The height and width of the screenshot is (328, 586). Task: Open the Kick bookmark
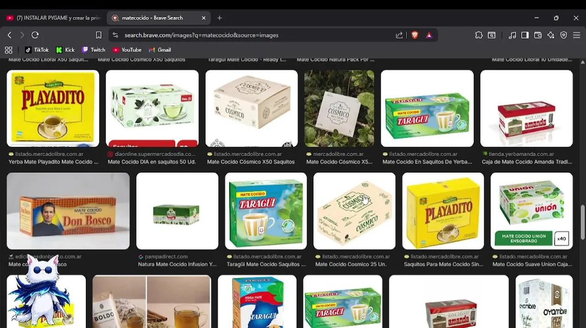click(x=65, y=50)
